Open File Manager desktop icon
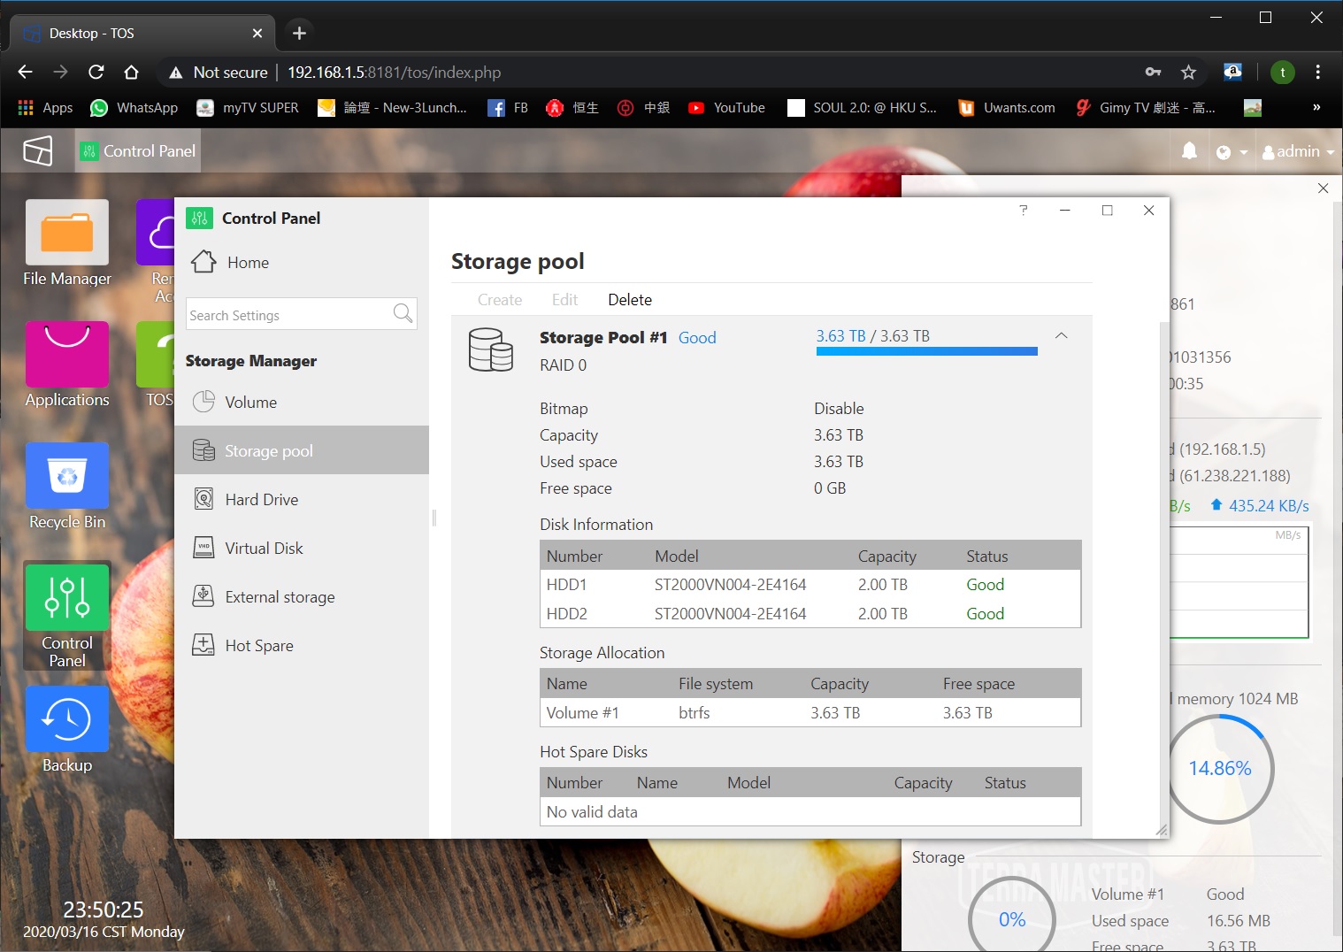 67,233
